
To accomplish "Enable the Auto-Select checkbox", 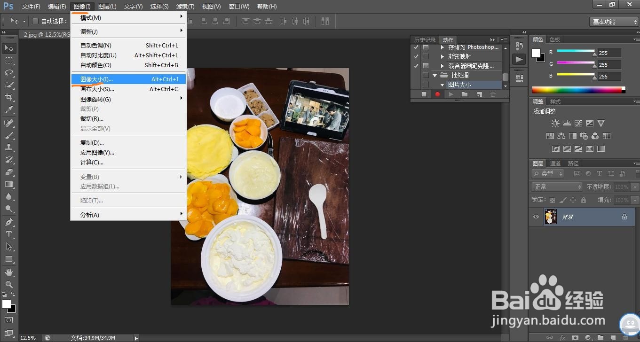I will pos(35,21).
